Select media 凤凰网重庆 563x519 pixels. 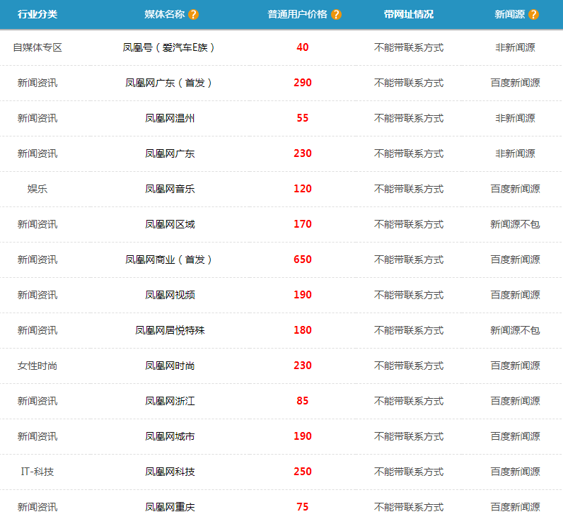pos(170,507)
